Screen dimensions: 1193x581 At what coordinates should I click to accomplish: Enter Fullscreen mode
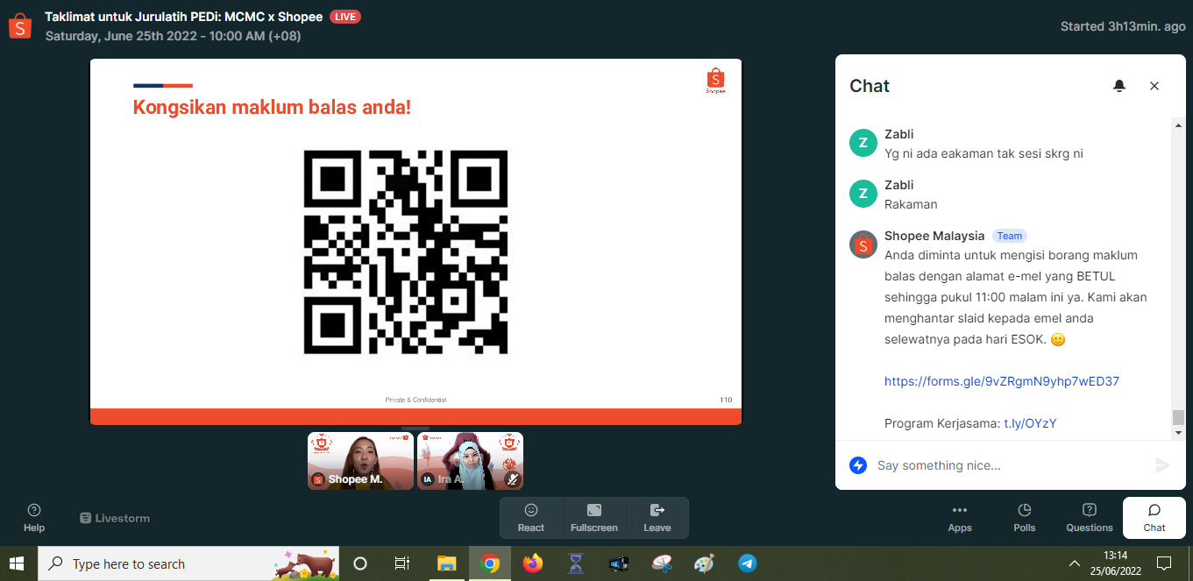(594, 517)
